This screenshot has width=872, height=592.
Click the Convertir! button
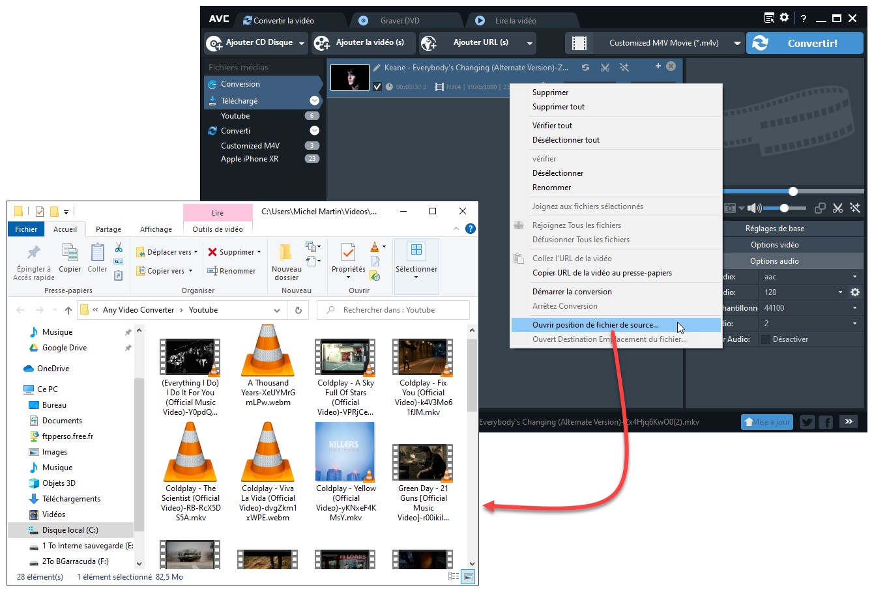(804, 44)
